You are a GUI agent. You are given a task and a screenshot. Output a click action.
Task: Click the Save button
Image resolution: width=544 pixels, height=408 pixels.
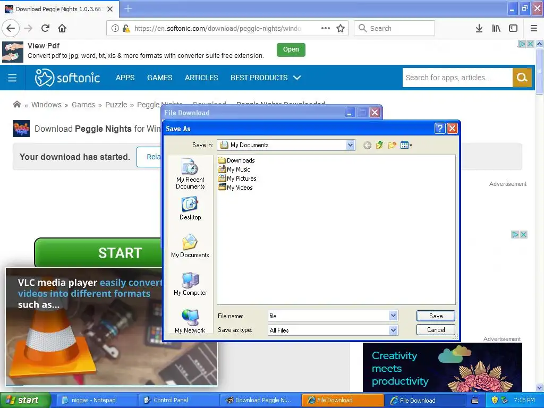[436, 316]
